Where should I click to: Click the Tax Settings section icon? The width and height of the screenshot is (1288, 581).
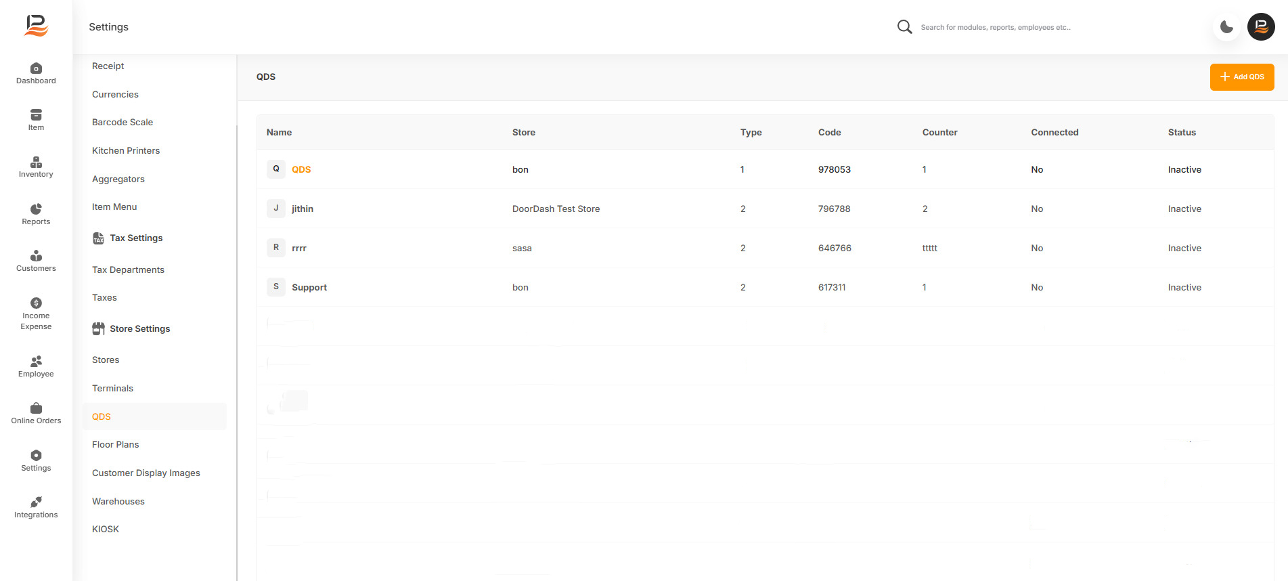98,238
